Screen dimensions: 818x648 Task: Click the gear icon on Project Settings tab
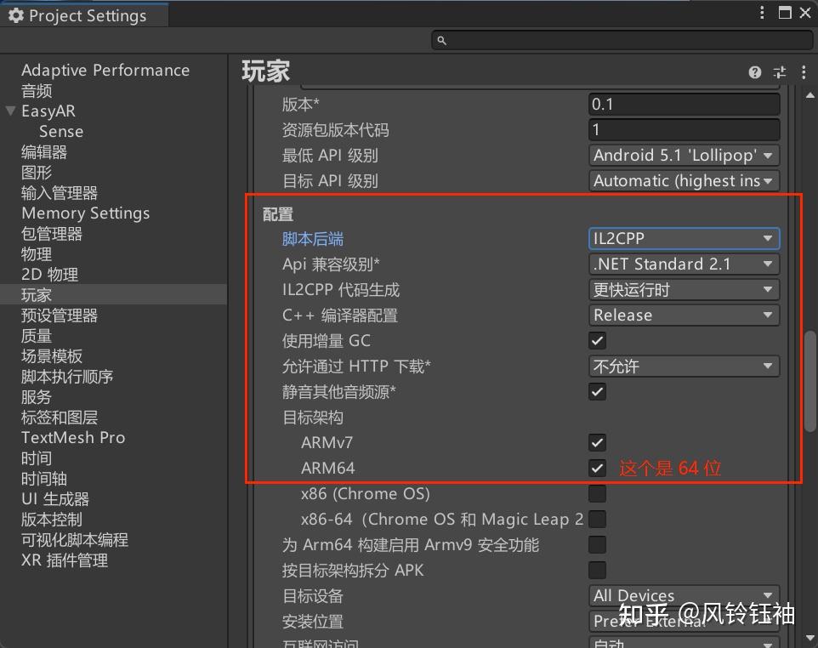17,14
